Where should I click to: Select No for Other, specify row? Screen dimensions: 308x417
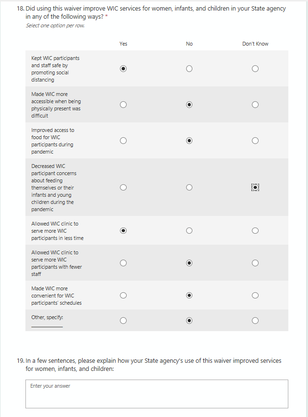(189, 321)
